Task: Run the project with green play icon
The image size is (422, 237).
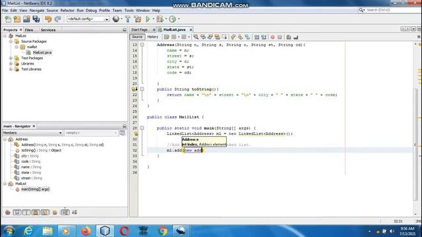Action: coord(148,19)
